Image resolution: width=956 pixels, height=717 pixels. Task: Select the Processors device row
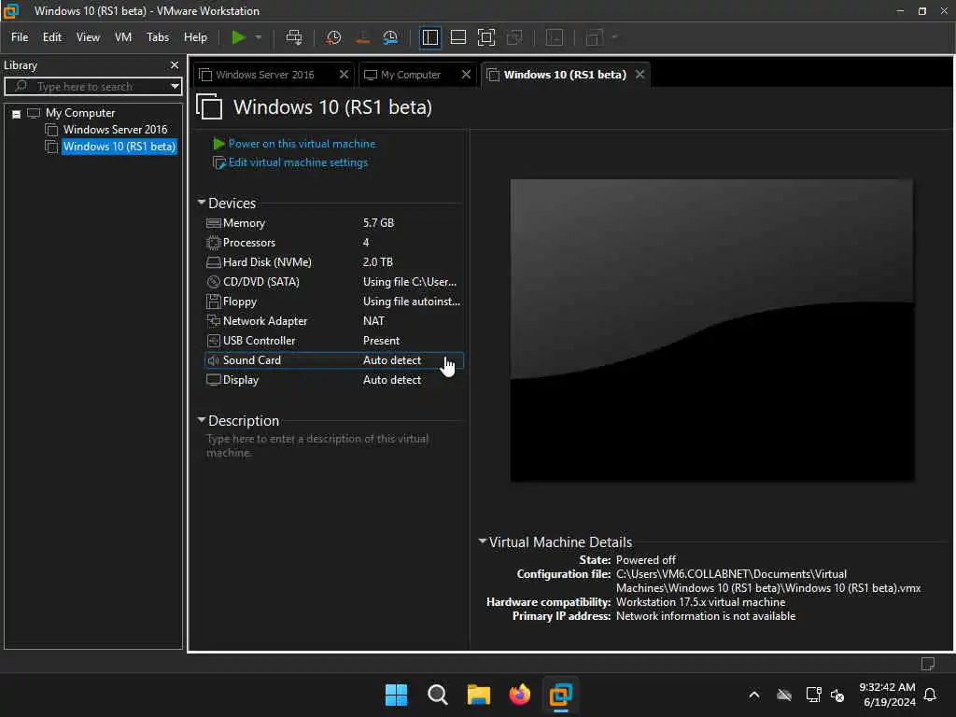333,243
